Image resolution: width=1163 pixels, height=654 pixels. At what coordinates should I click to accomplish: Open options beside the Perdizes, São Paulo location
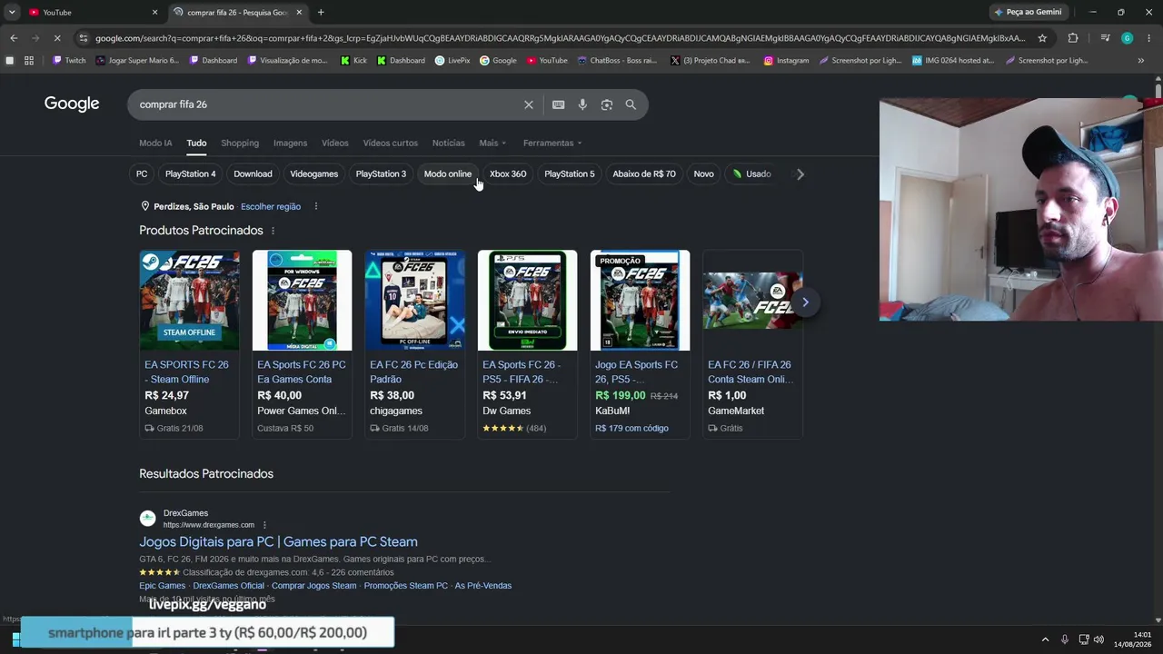coord(316,206)
